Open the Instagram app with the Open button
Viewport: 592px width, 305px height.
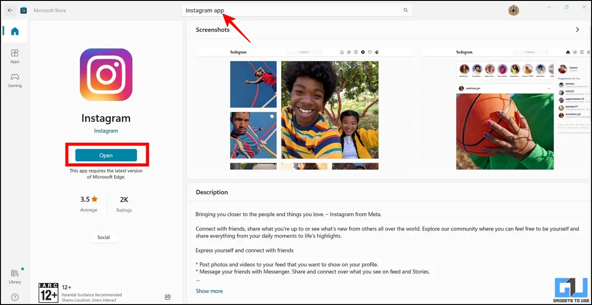[x=106, y=155]
